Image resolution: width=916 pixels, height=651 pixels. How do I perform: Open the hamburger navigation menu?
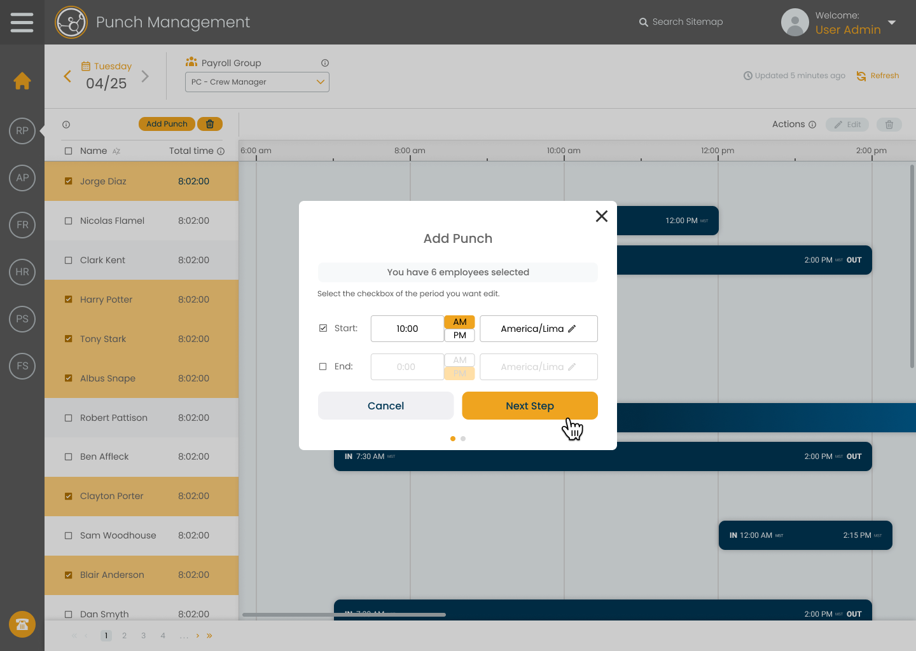[x=22, y=22]
